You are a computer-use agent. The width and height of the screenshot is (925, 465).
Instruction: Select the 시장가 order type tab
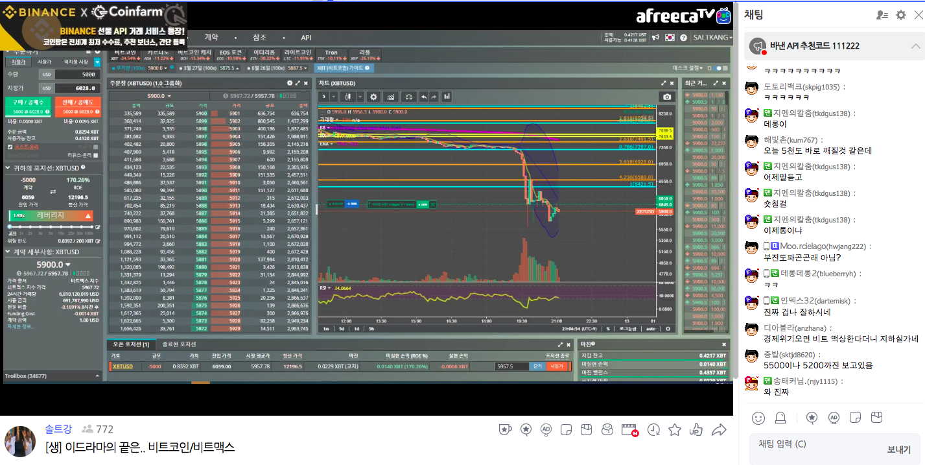click(x=44, y=62)
